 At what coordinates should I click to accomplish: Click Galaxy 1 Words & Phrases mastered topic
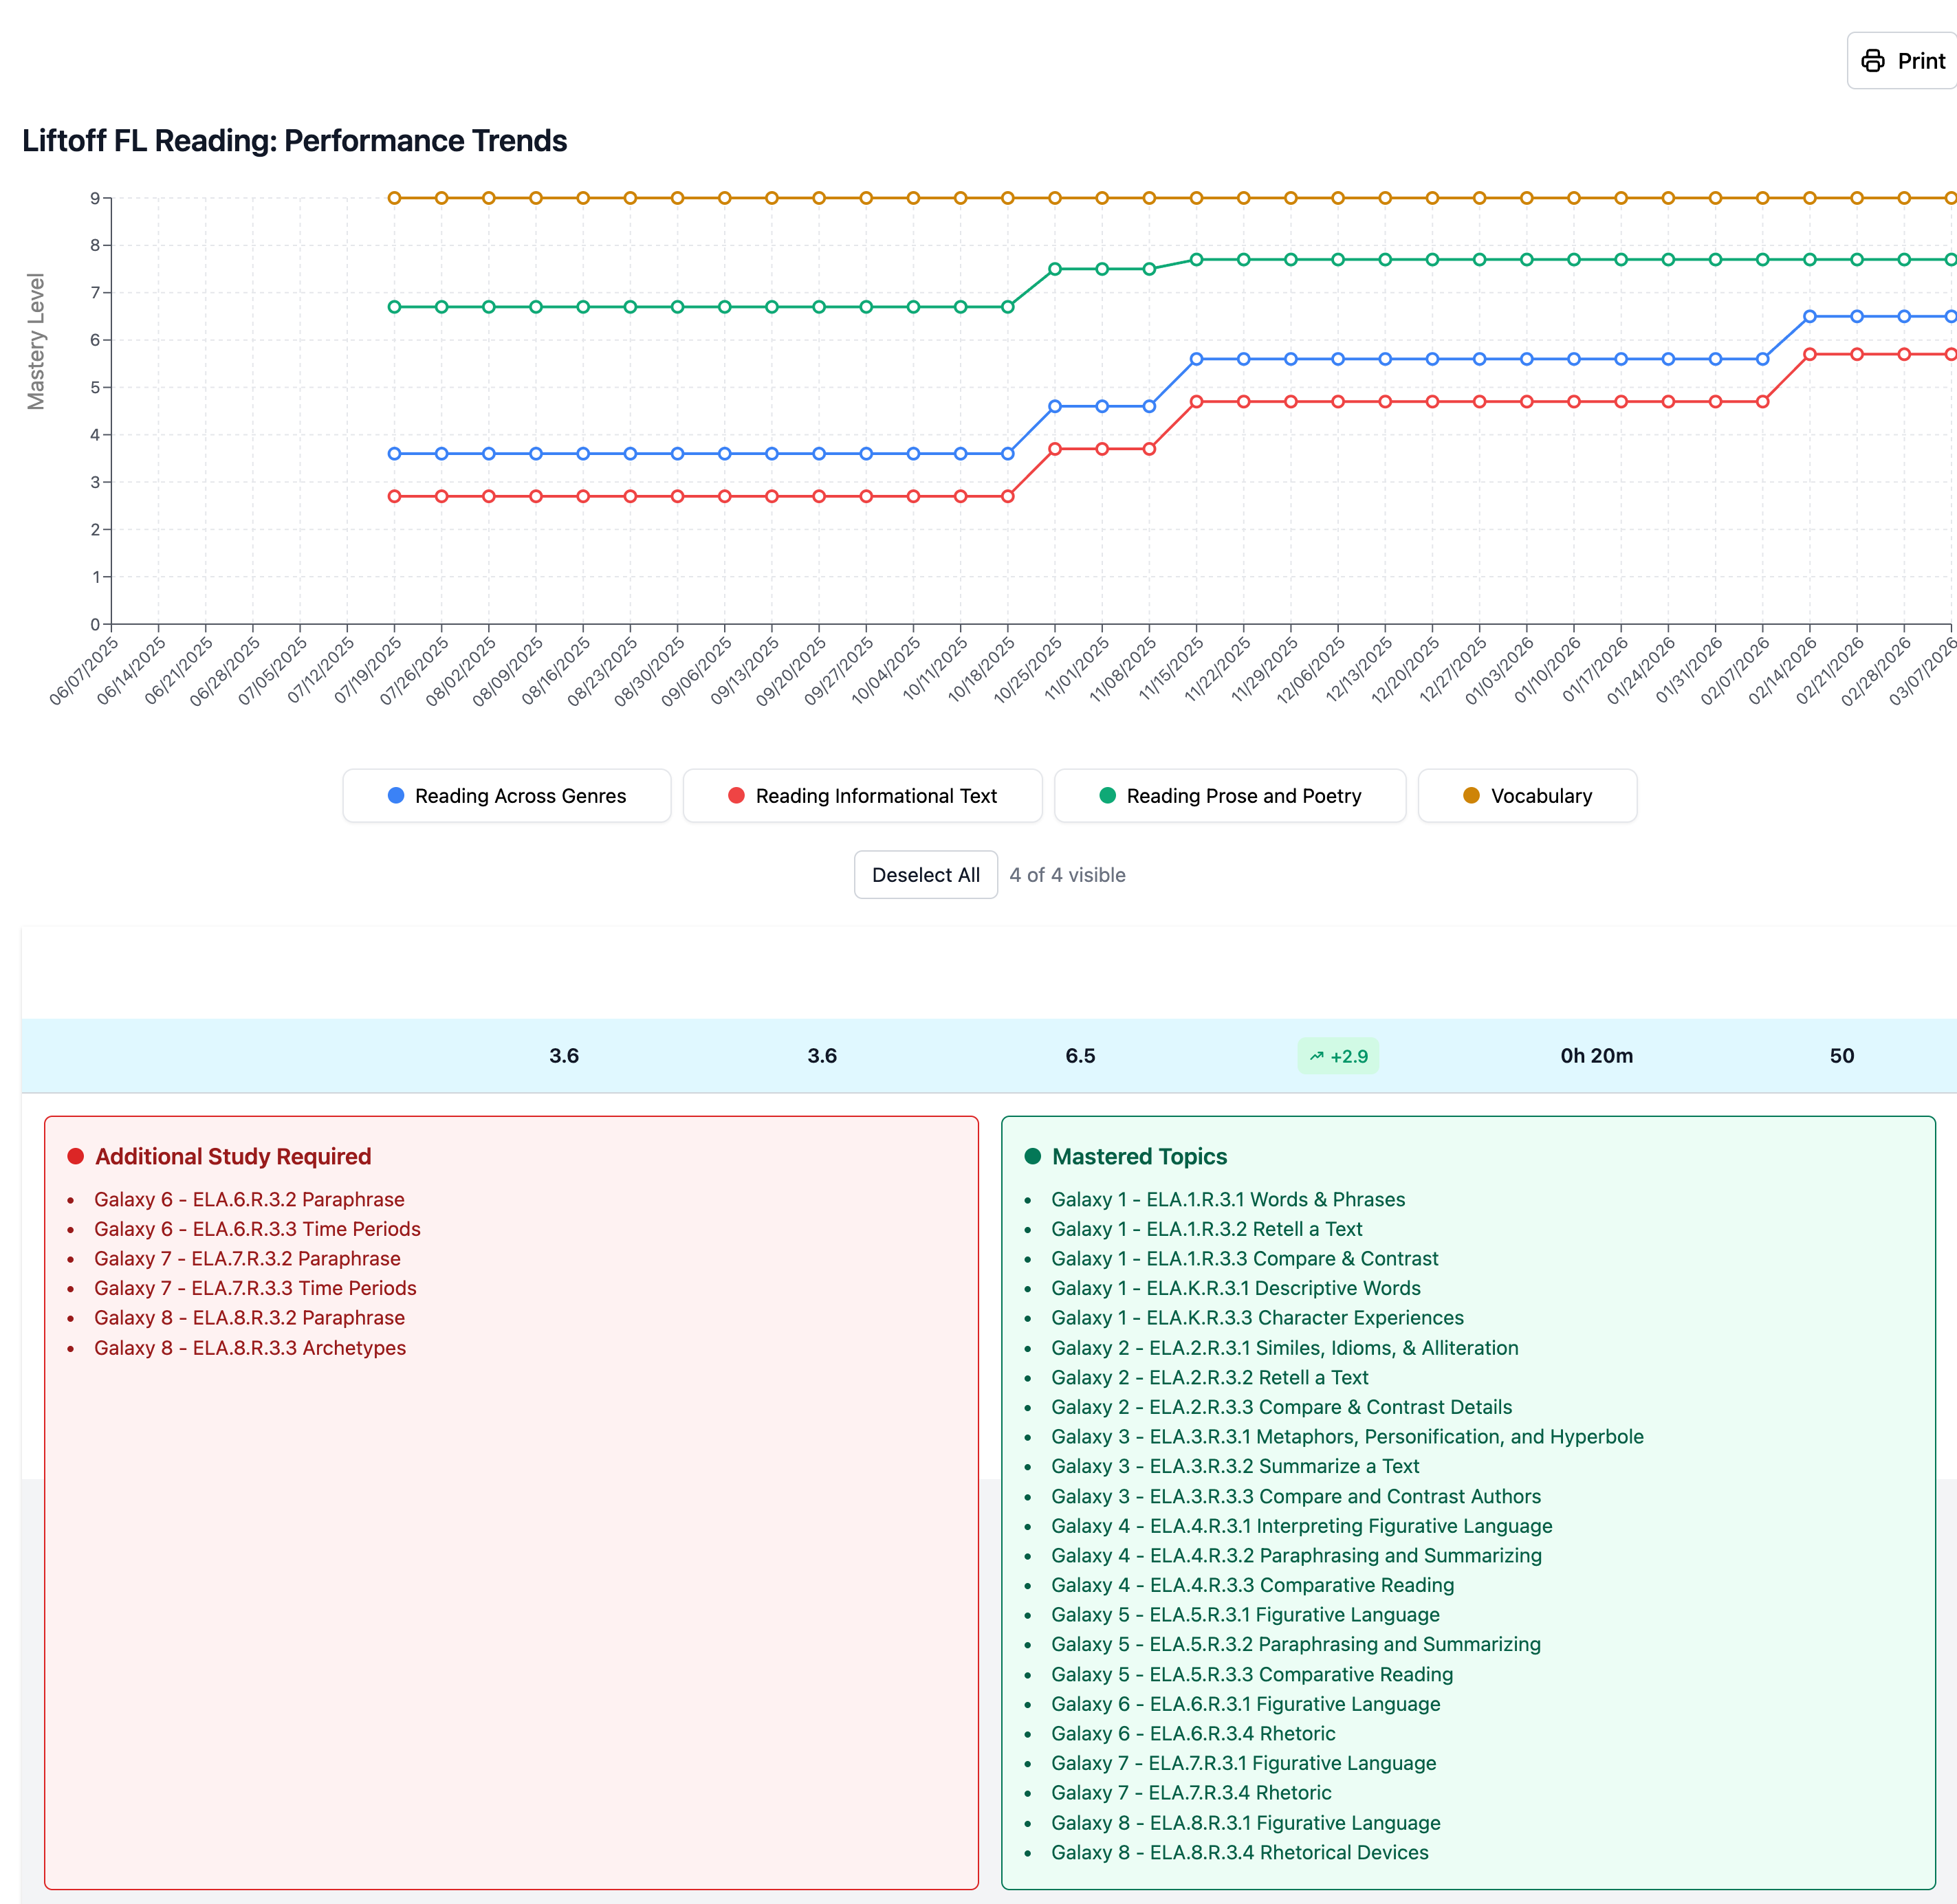(1227, 1199)
